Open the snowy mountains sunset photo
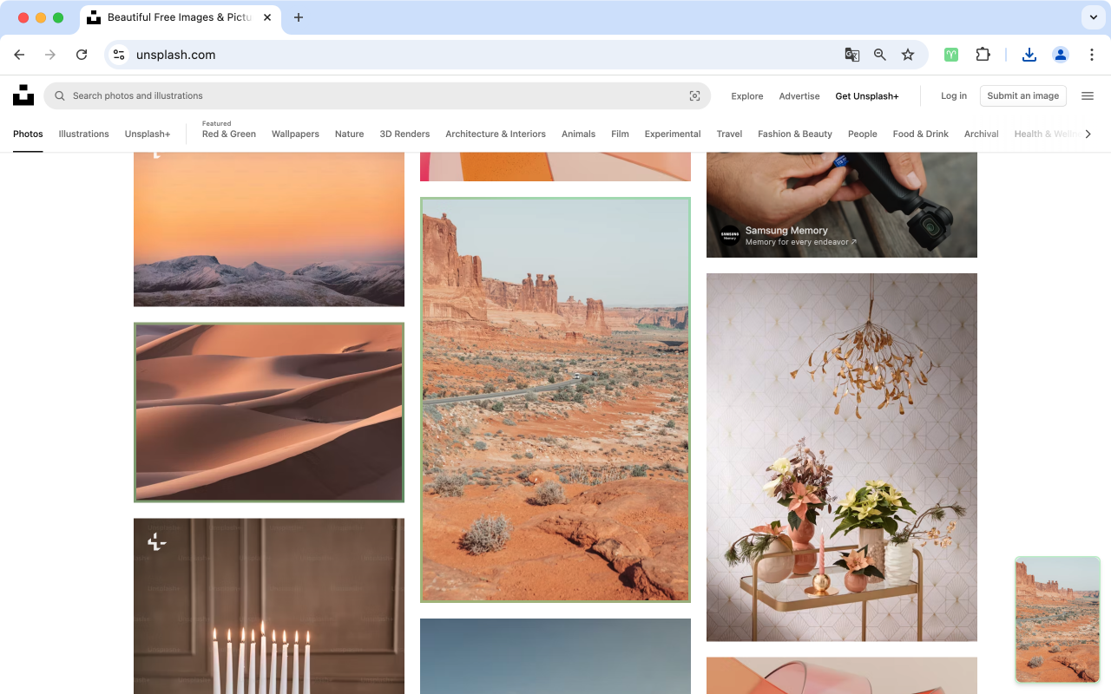Viewport: 1111px width, 694px height. coord(269,230)
